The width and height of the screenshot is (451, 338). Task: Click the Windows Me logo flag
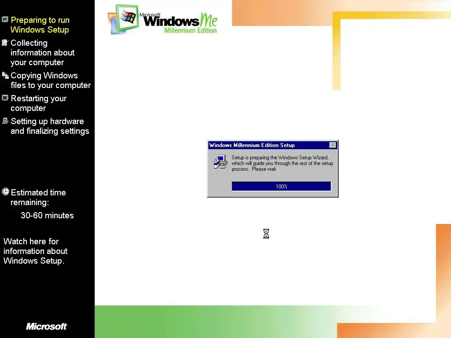pos(128,17)
